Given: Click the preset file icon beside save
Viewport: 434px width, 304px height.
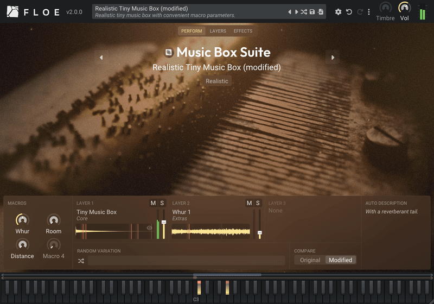Looking at the screenshot, I should click(321, 12).
